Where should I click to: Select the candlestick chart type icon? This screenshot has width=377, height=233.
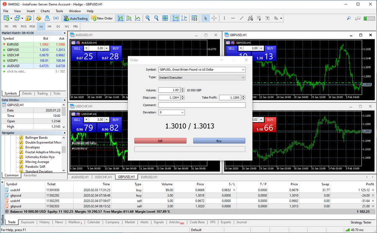(129, 18)
